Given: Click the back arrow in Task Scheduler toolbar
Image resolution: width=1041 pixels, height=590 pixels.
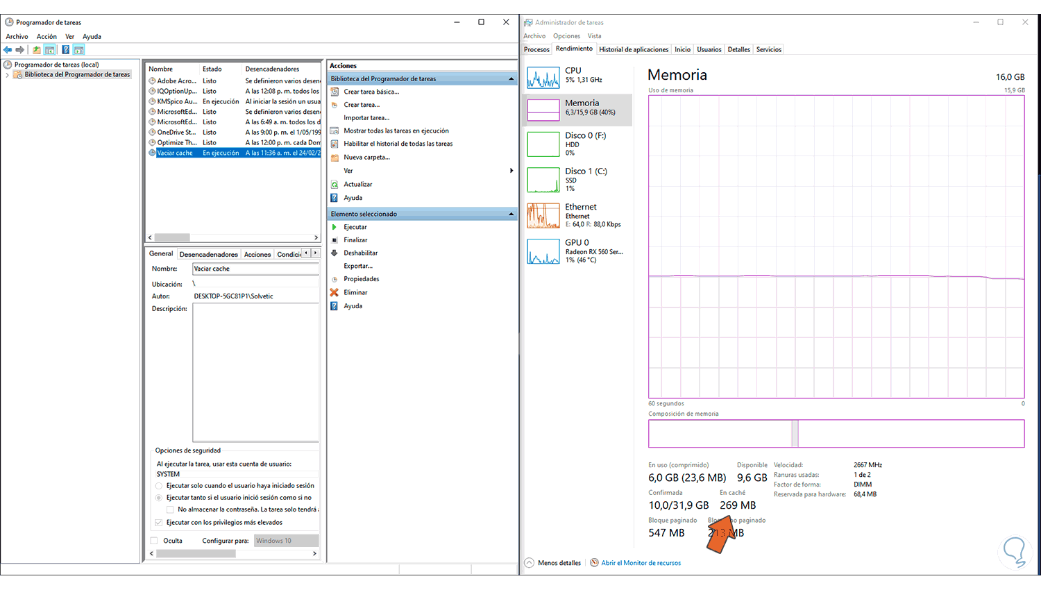Looking at the screenshot, I should pos(8,50).
